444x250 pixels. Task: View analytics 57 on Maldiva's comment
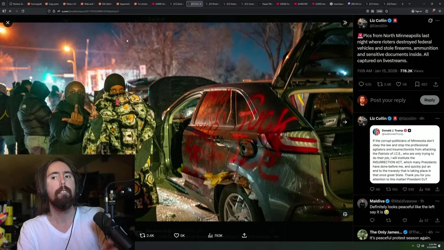[x=424, y=220]
